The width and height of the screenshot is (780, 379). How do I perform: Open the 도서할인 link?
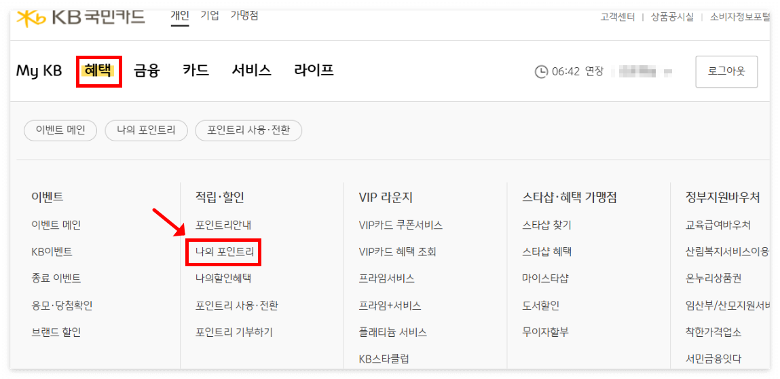[541, 305]
